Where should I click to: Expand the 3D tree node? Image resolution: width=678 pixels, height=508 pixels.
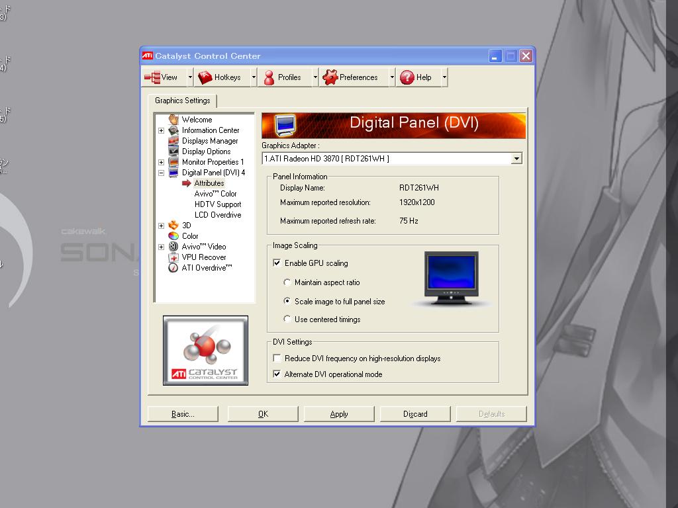[162, 226]
